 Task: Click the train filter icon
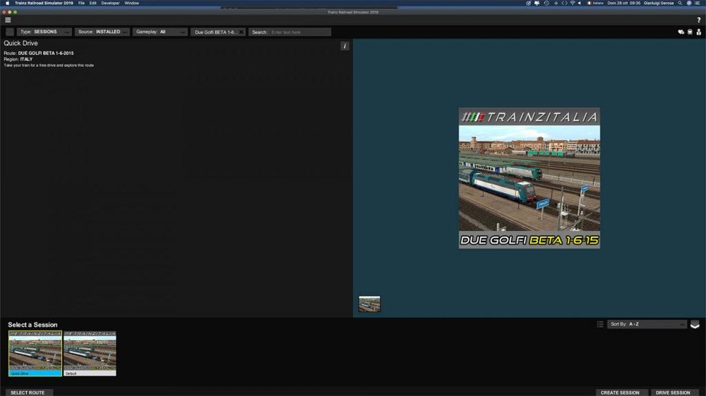pos(690,32)
